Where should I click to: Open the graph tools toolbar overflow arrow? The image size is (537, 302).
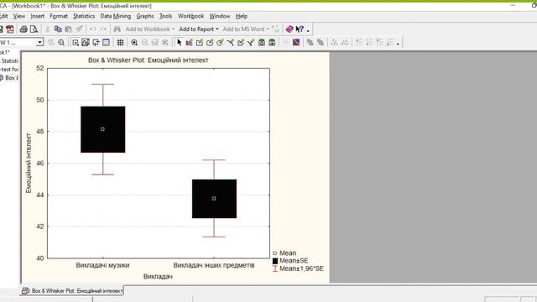click(398, 44)
